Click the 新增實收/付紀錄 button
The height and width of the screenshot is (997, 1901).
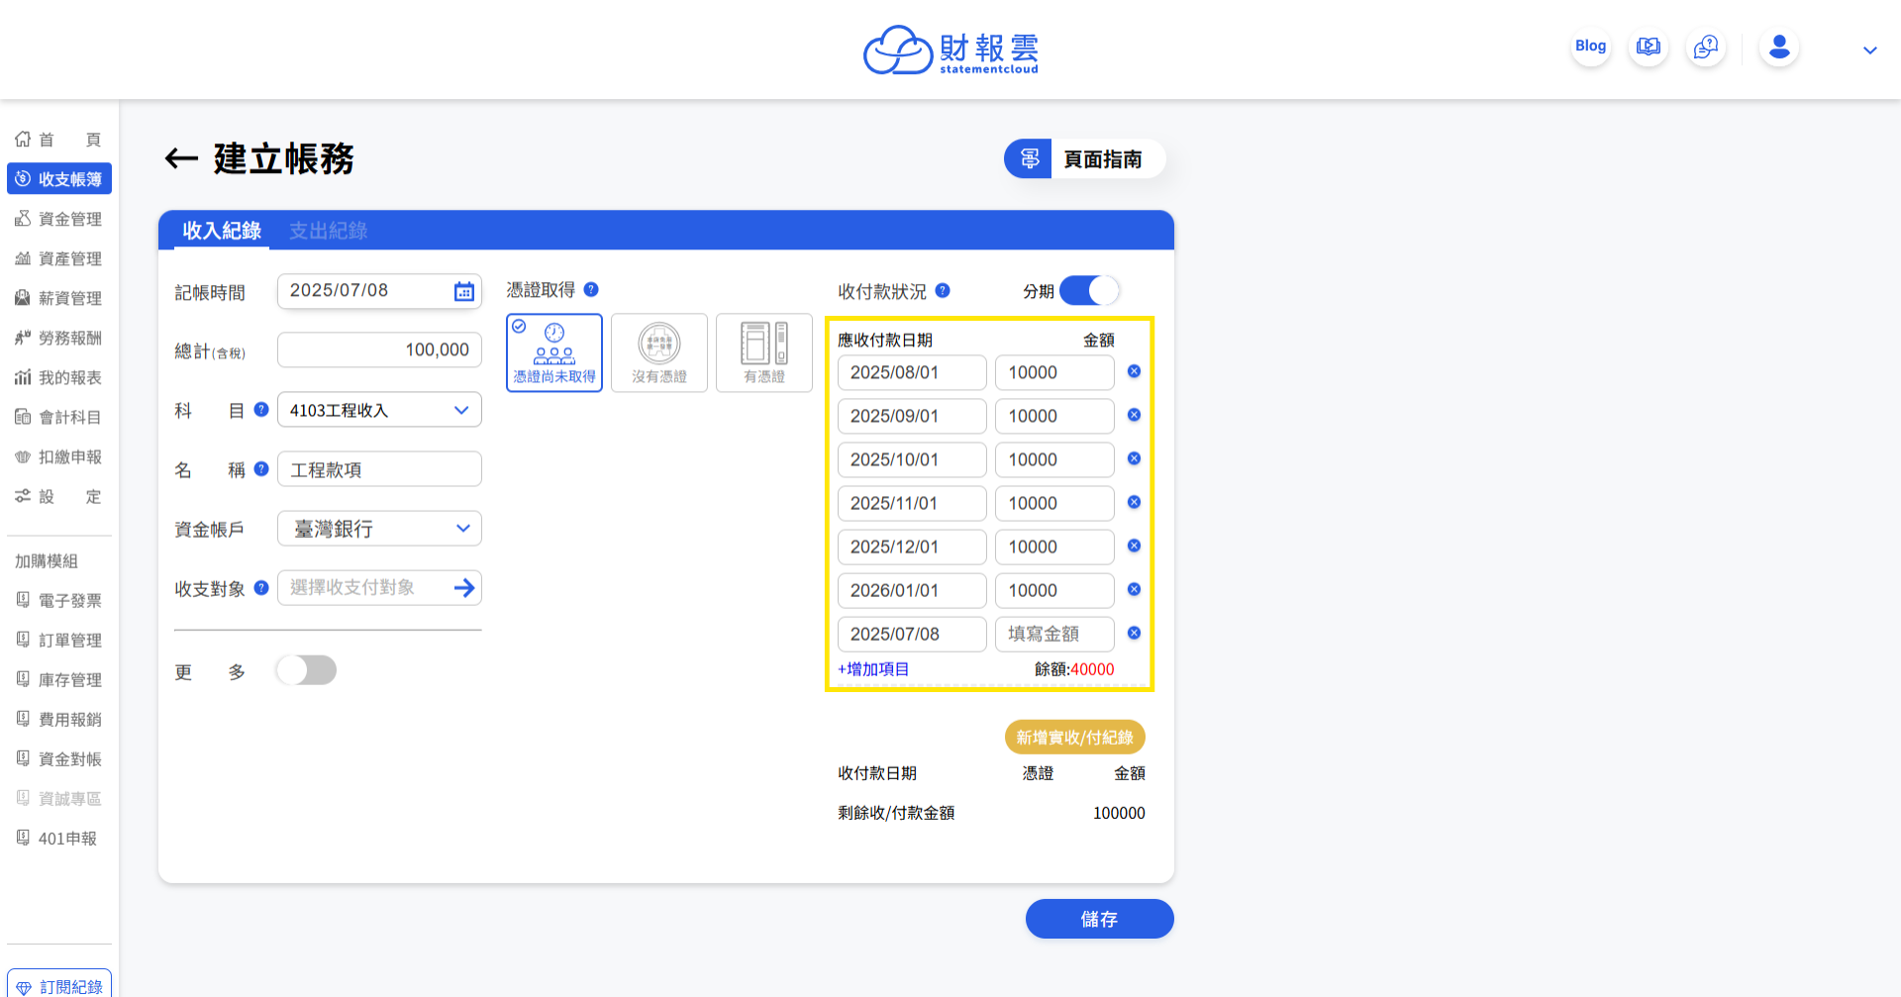1074,738
